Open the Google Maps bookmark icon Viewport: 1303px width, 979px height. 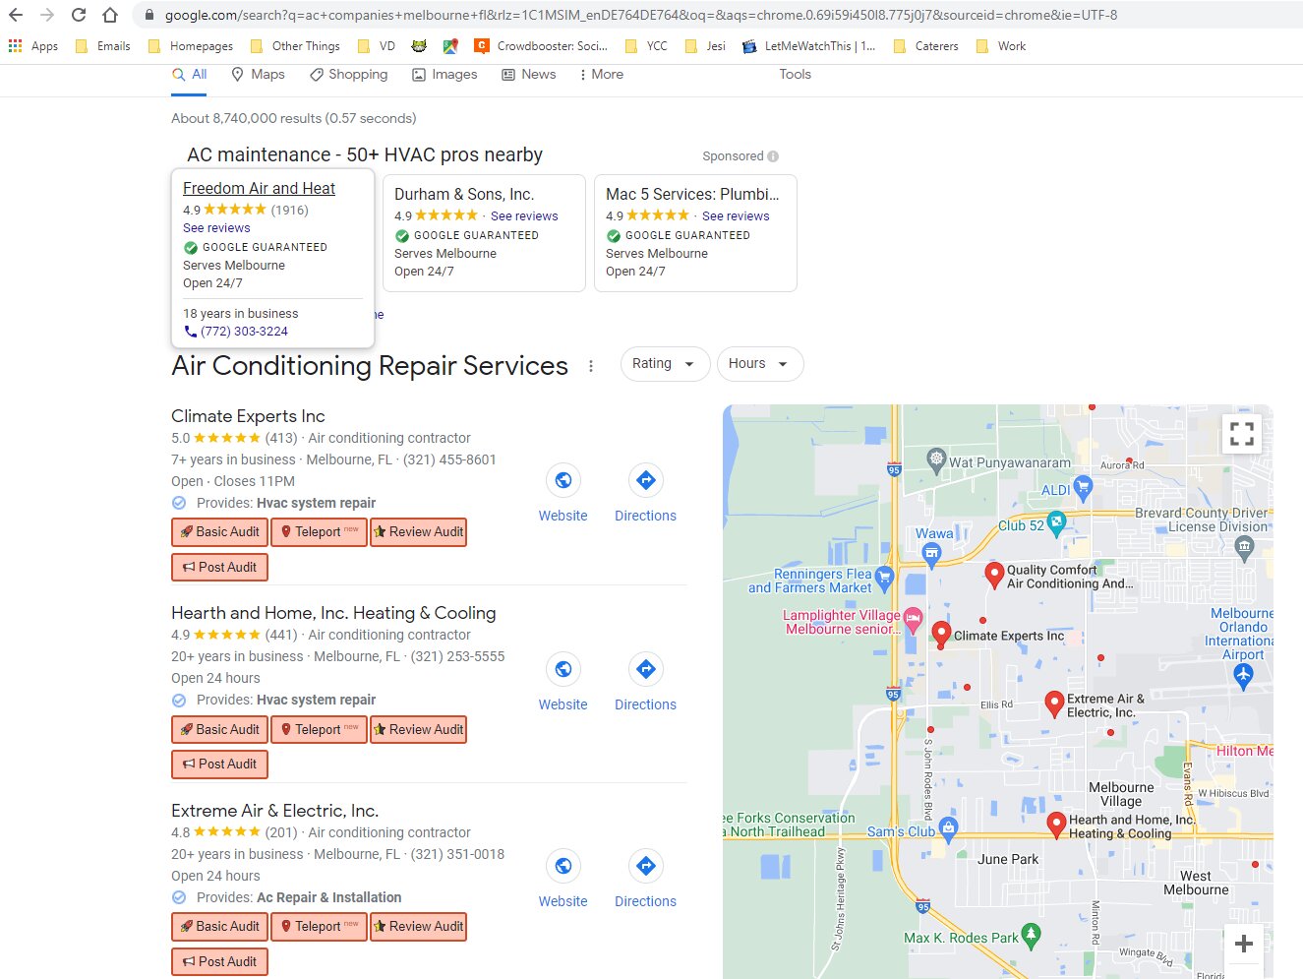coord(450,46)
